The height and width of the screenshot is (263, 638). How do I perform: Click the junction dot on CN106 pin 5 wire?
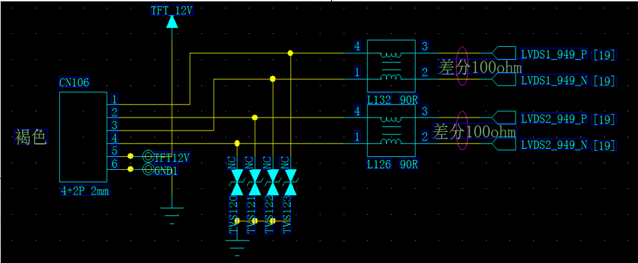point(130,156)
